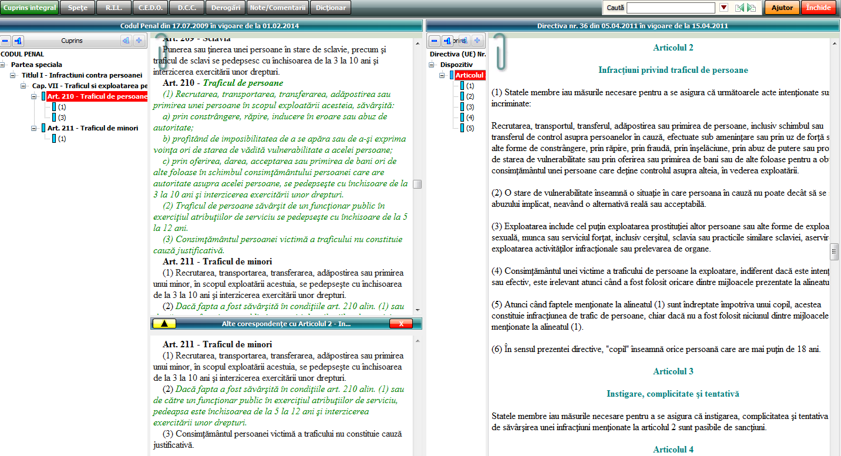Image resolution: width=841 pixels, height=456 pixels.
Task: Select paragraph (2) in Directiva tree
Action: tap(470, 96)
